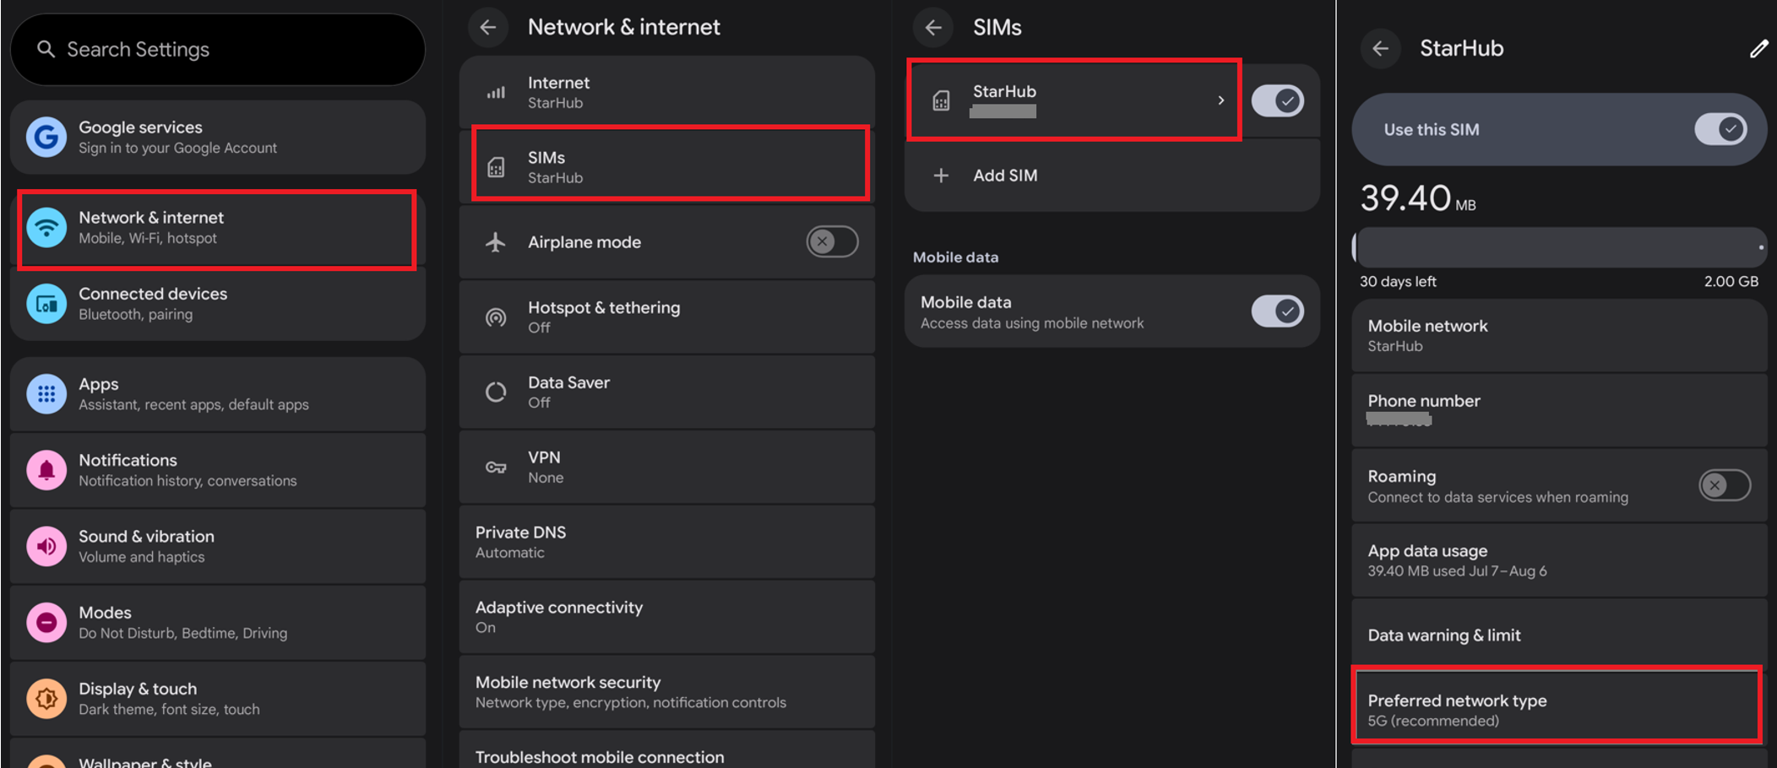1777x768 pixels.
Task: Go back from the SIMs screen
Action: click(933, 27)
